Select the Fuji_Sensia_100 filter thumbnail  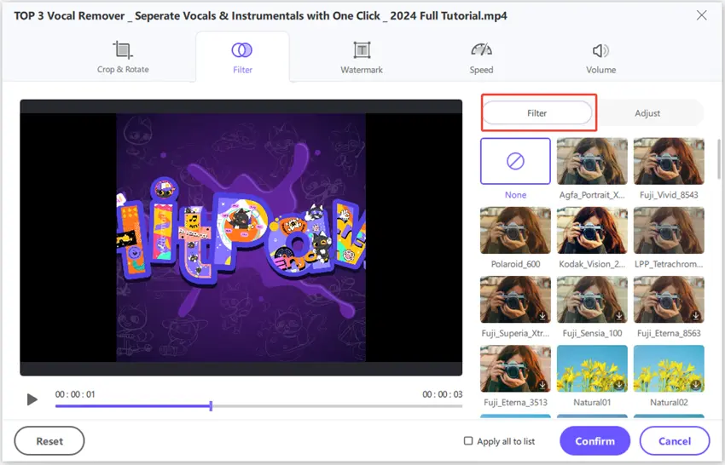click(592, 300)
